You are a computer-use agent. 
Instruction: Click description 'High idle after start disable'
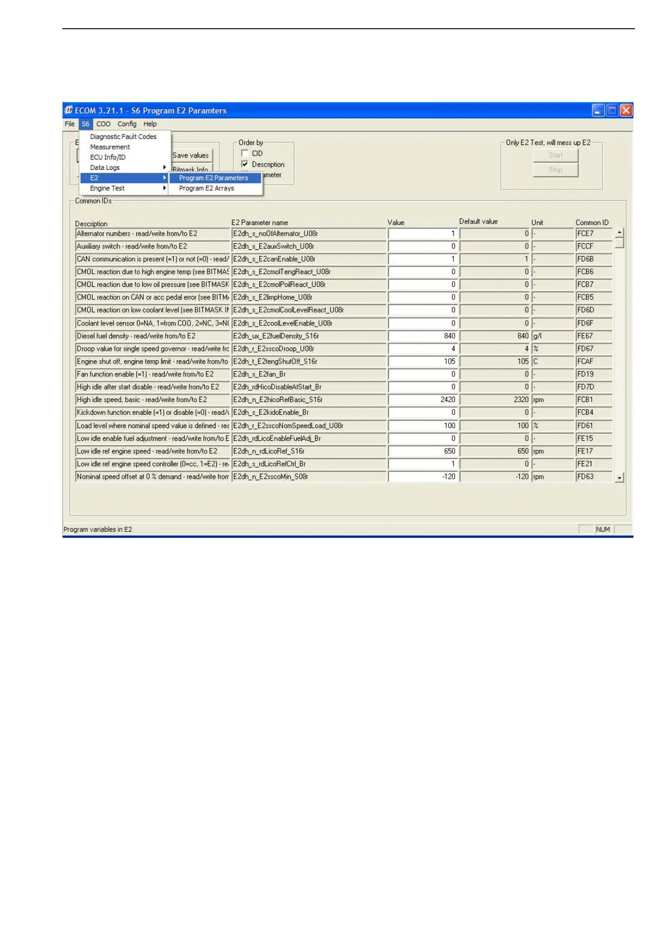152,387
